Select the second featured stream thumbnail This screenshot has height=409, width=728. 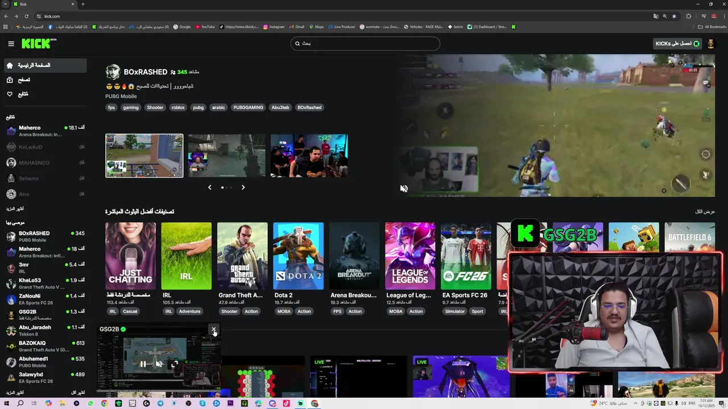point(226,156)
